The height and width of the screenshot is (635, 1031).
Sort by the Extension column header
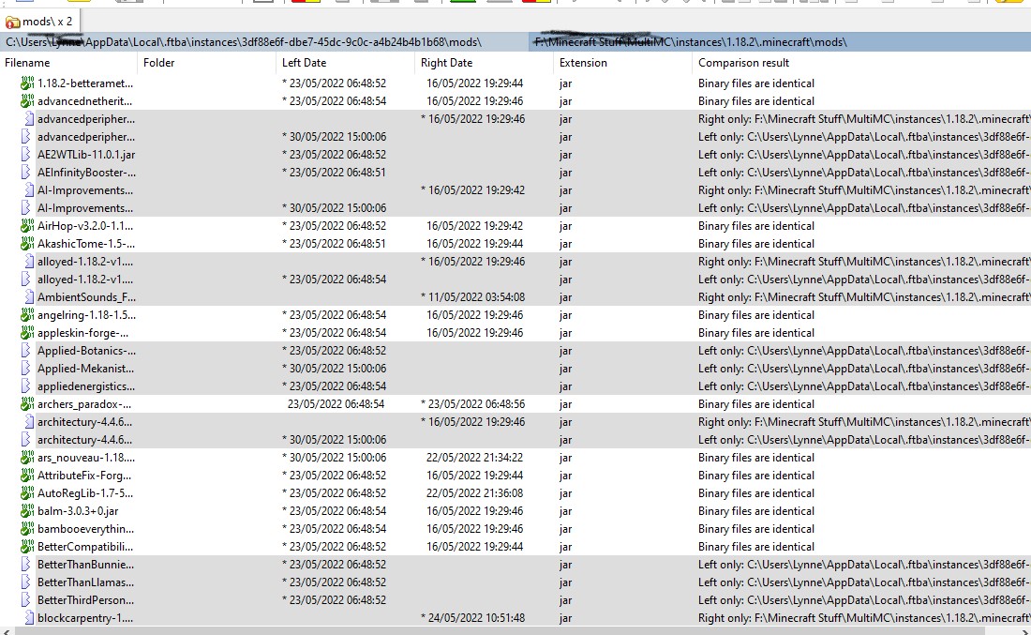[624, 63]
